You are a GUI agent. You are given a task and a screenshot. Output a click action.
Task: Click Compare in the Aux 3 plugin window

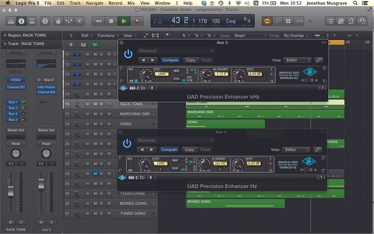pyautogui.click(x=170, y=60)
